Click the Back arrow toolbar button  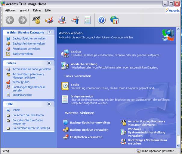tap(10, 20)
